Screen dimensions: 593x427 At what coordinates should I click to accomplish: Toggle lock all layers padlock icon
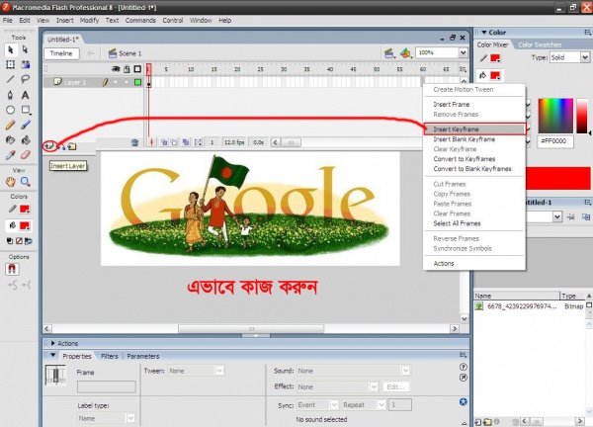coord(127,69)
